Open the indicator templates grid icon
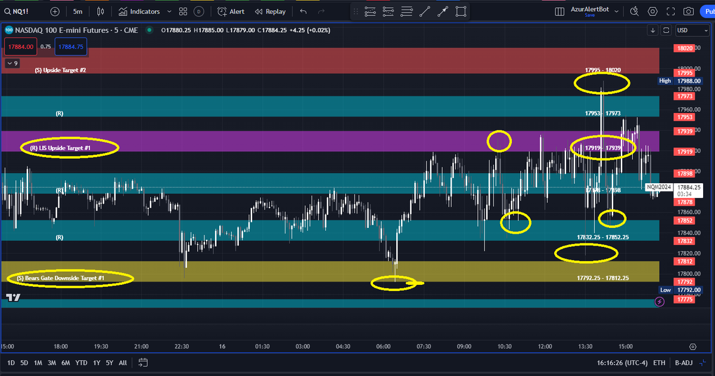 [184, 11]
